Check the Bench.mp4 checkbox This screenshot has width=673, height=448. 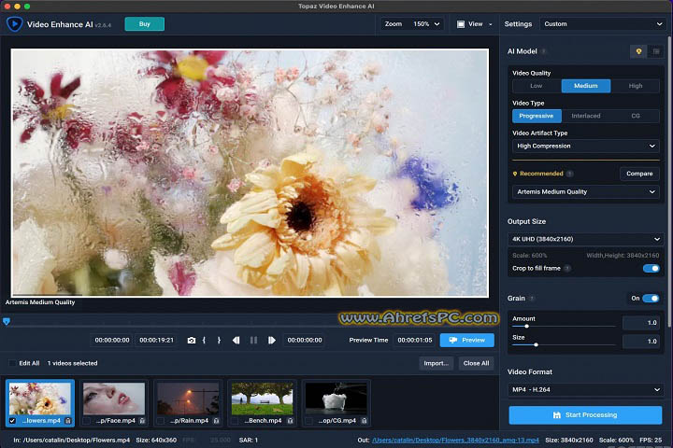click(x=235, y=421)
